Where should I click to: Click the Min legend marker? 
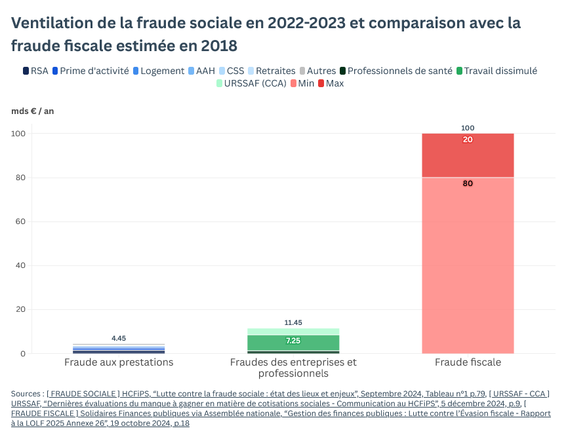(x=293, y=83)
